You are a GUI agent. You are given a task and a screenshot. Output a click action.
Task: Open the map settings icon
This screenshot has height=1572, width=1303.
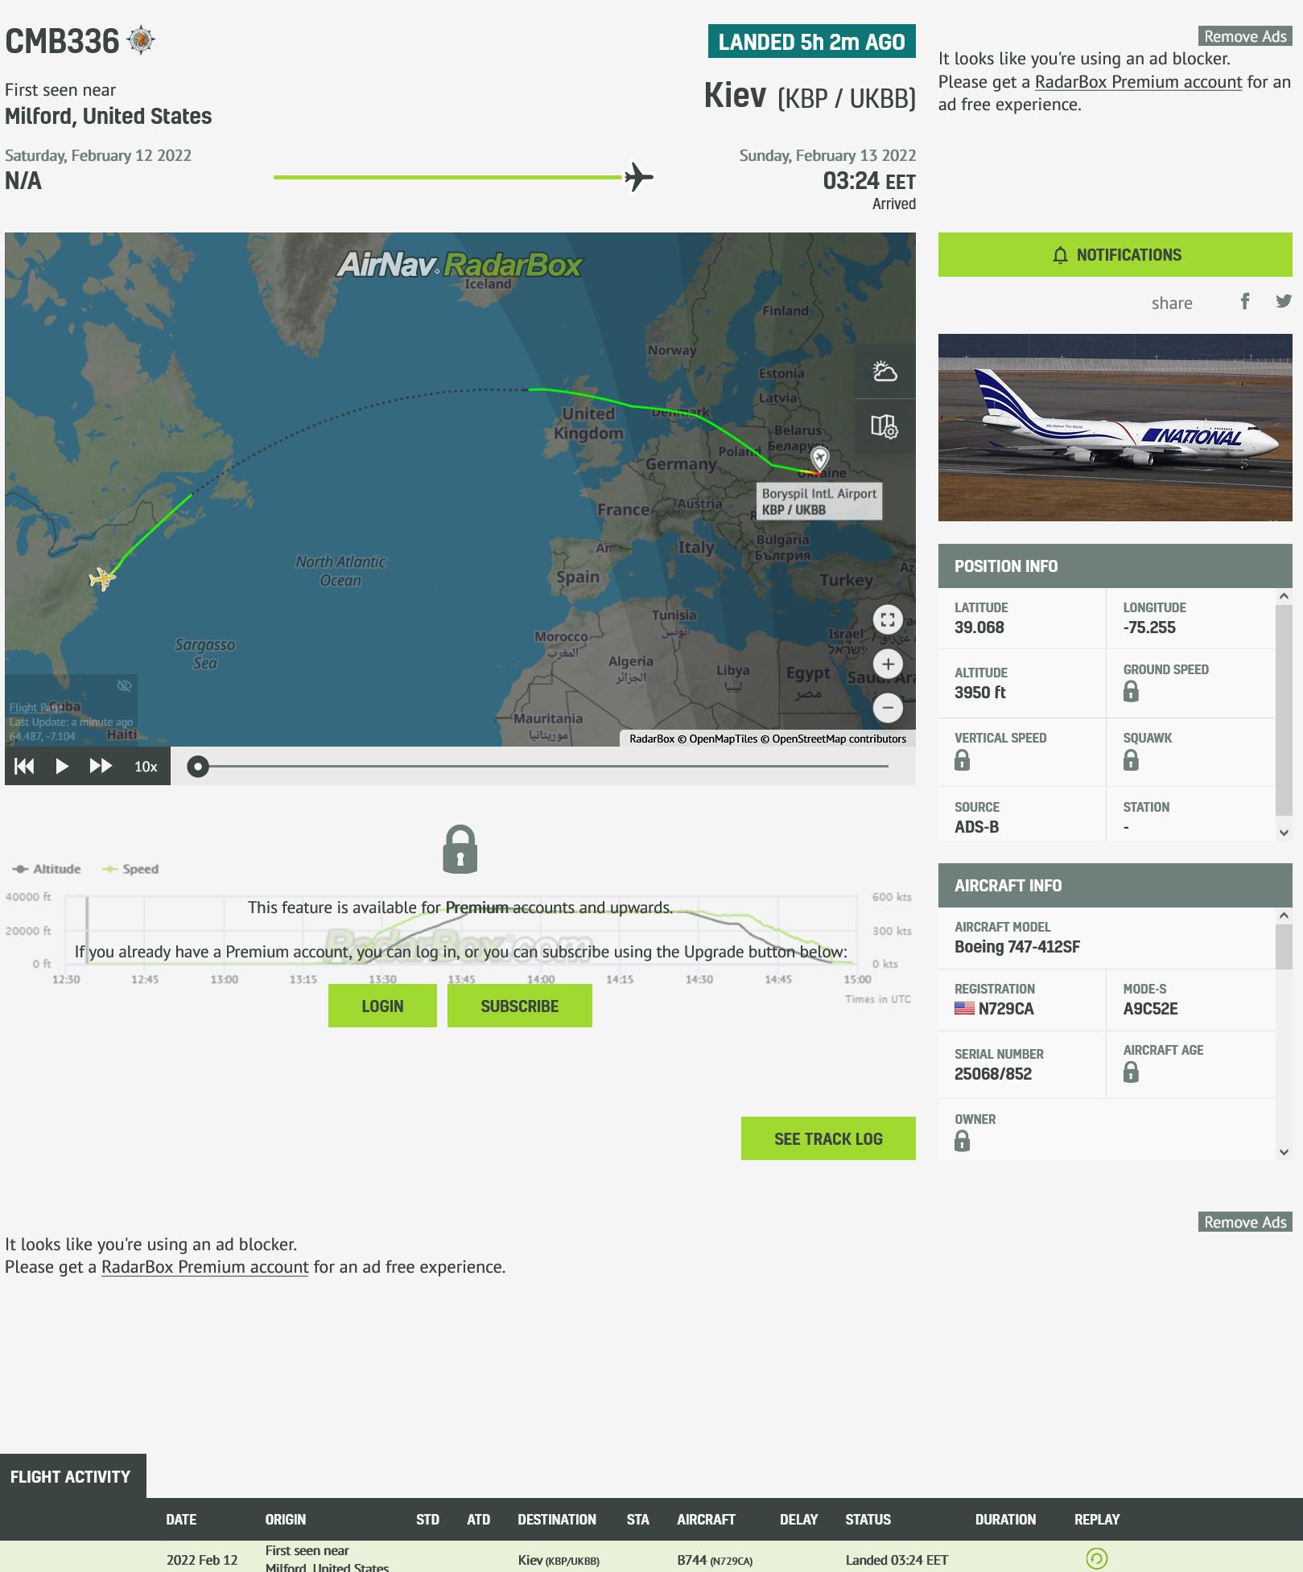[x=884, y=426]
